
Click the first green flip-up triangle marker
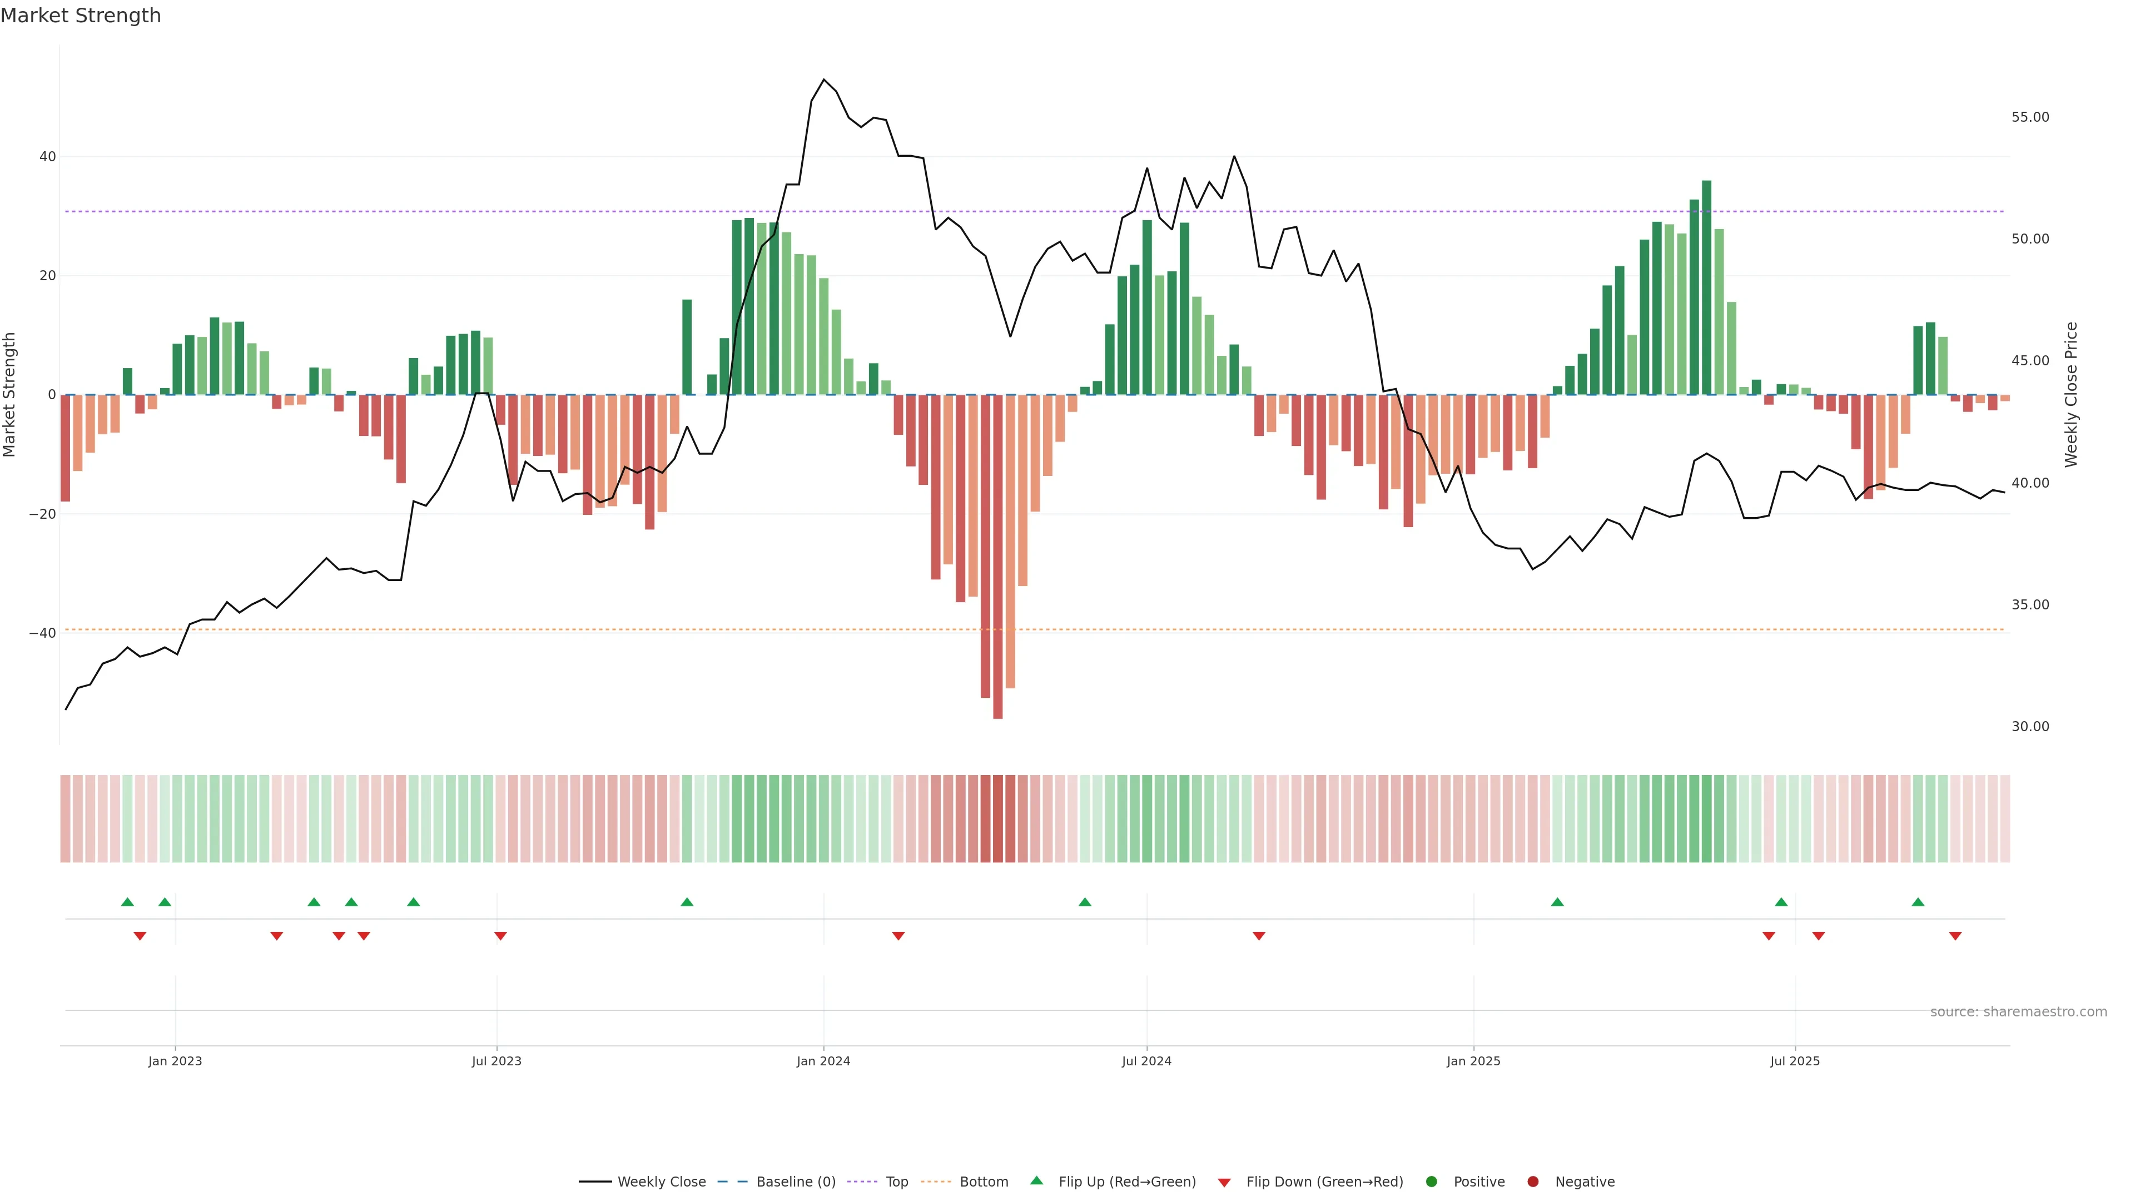(128, 902)
